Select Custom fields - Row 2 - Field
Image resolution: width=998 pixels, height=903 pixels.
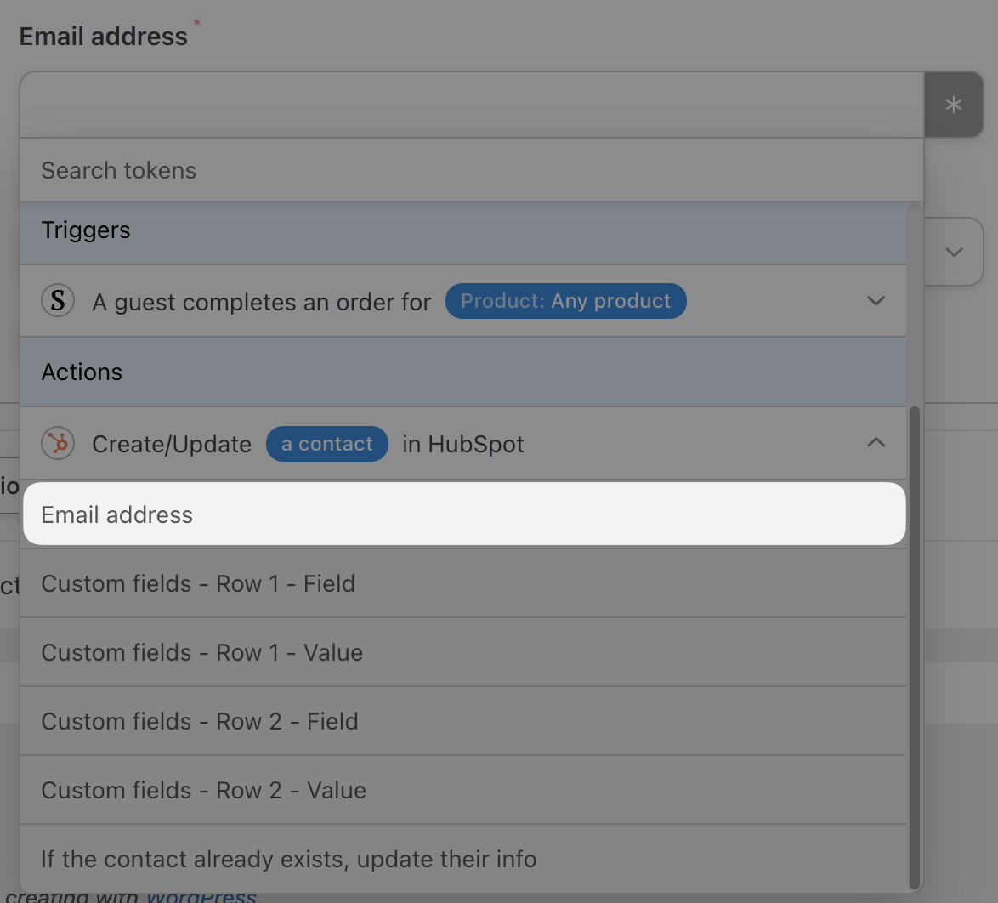pyautogui.click(x=463, y=721)
